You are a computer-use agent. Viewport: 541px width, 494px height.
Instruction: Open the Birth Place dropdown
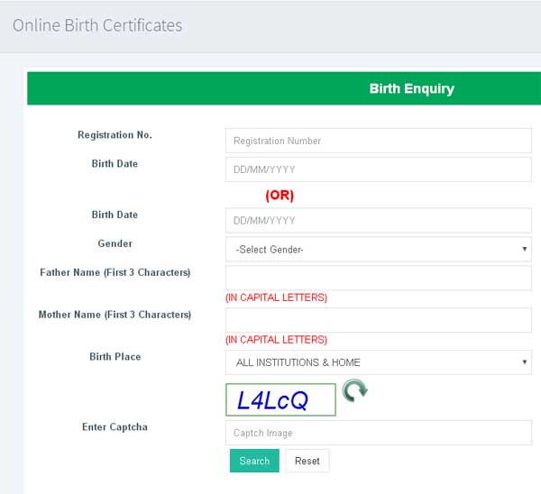tap(379, 362)
